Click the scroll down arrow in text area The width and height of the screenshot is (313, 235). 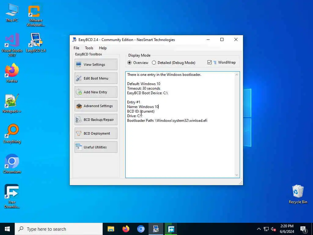pyautogui.click(x=237, y=175)
